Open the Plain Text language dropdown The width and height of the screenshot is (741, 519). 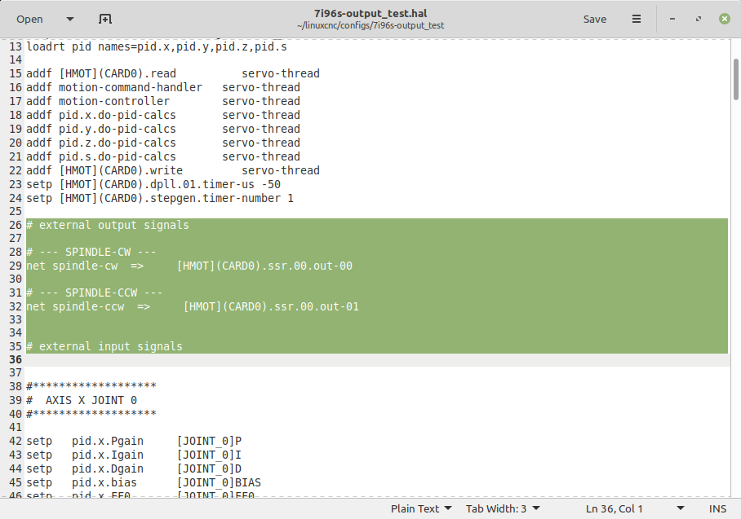click(x=420, y=508)
